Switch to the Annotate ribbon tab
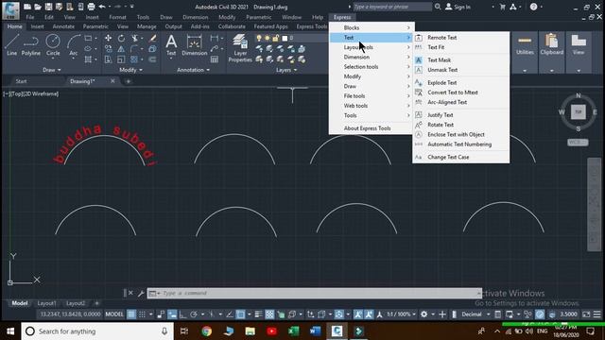The width and height of the screenshot is (605, 340). click(x=63, y=26)
